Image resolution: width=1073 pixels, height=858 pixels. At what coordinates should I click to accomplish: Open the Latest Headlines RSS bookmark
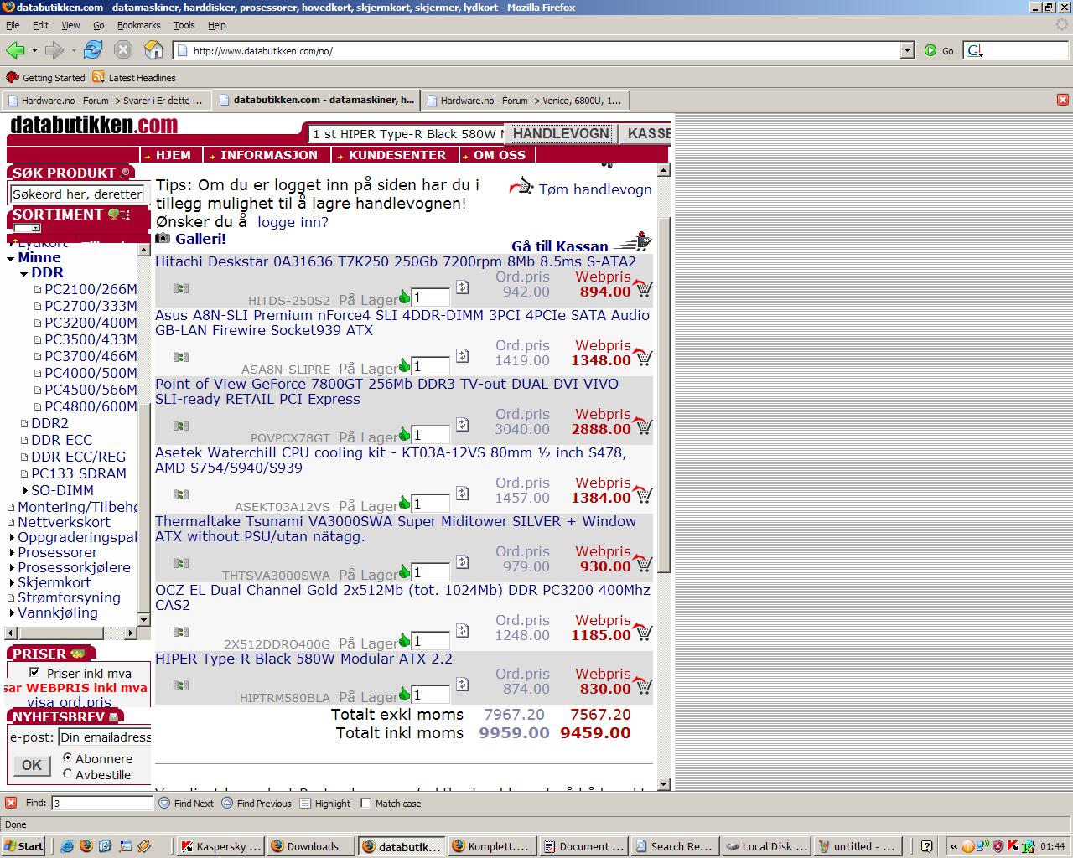tap(134, 77)
